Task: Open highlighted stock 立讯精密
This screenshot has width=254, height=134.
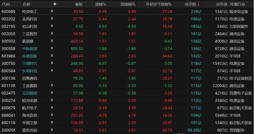Action: click(30, 93)
